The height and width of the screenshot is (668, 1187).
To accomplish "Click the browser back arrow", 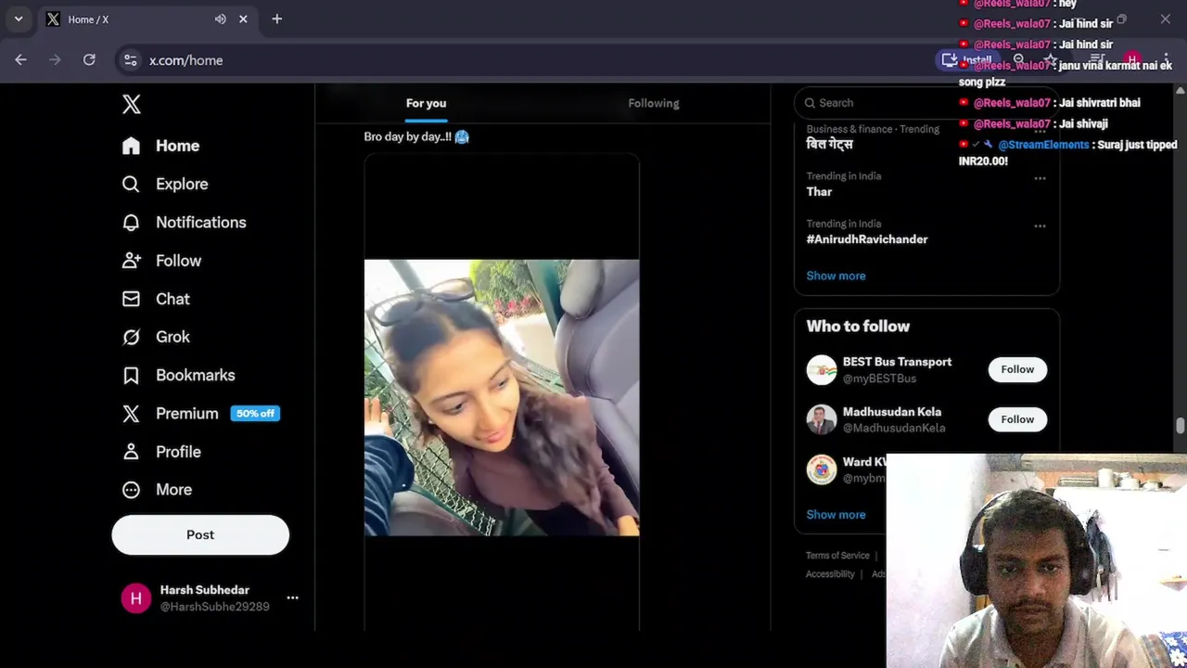I will [20, 59].
